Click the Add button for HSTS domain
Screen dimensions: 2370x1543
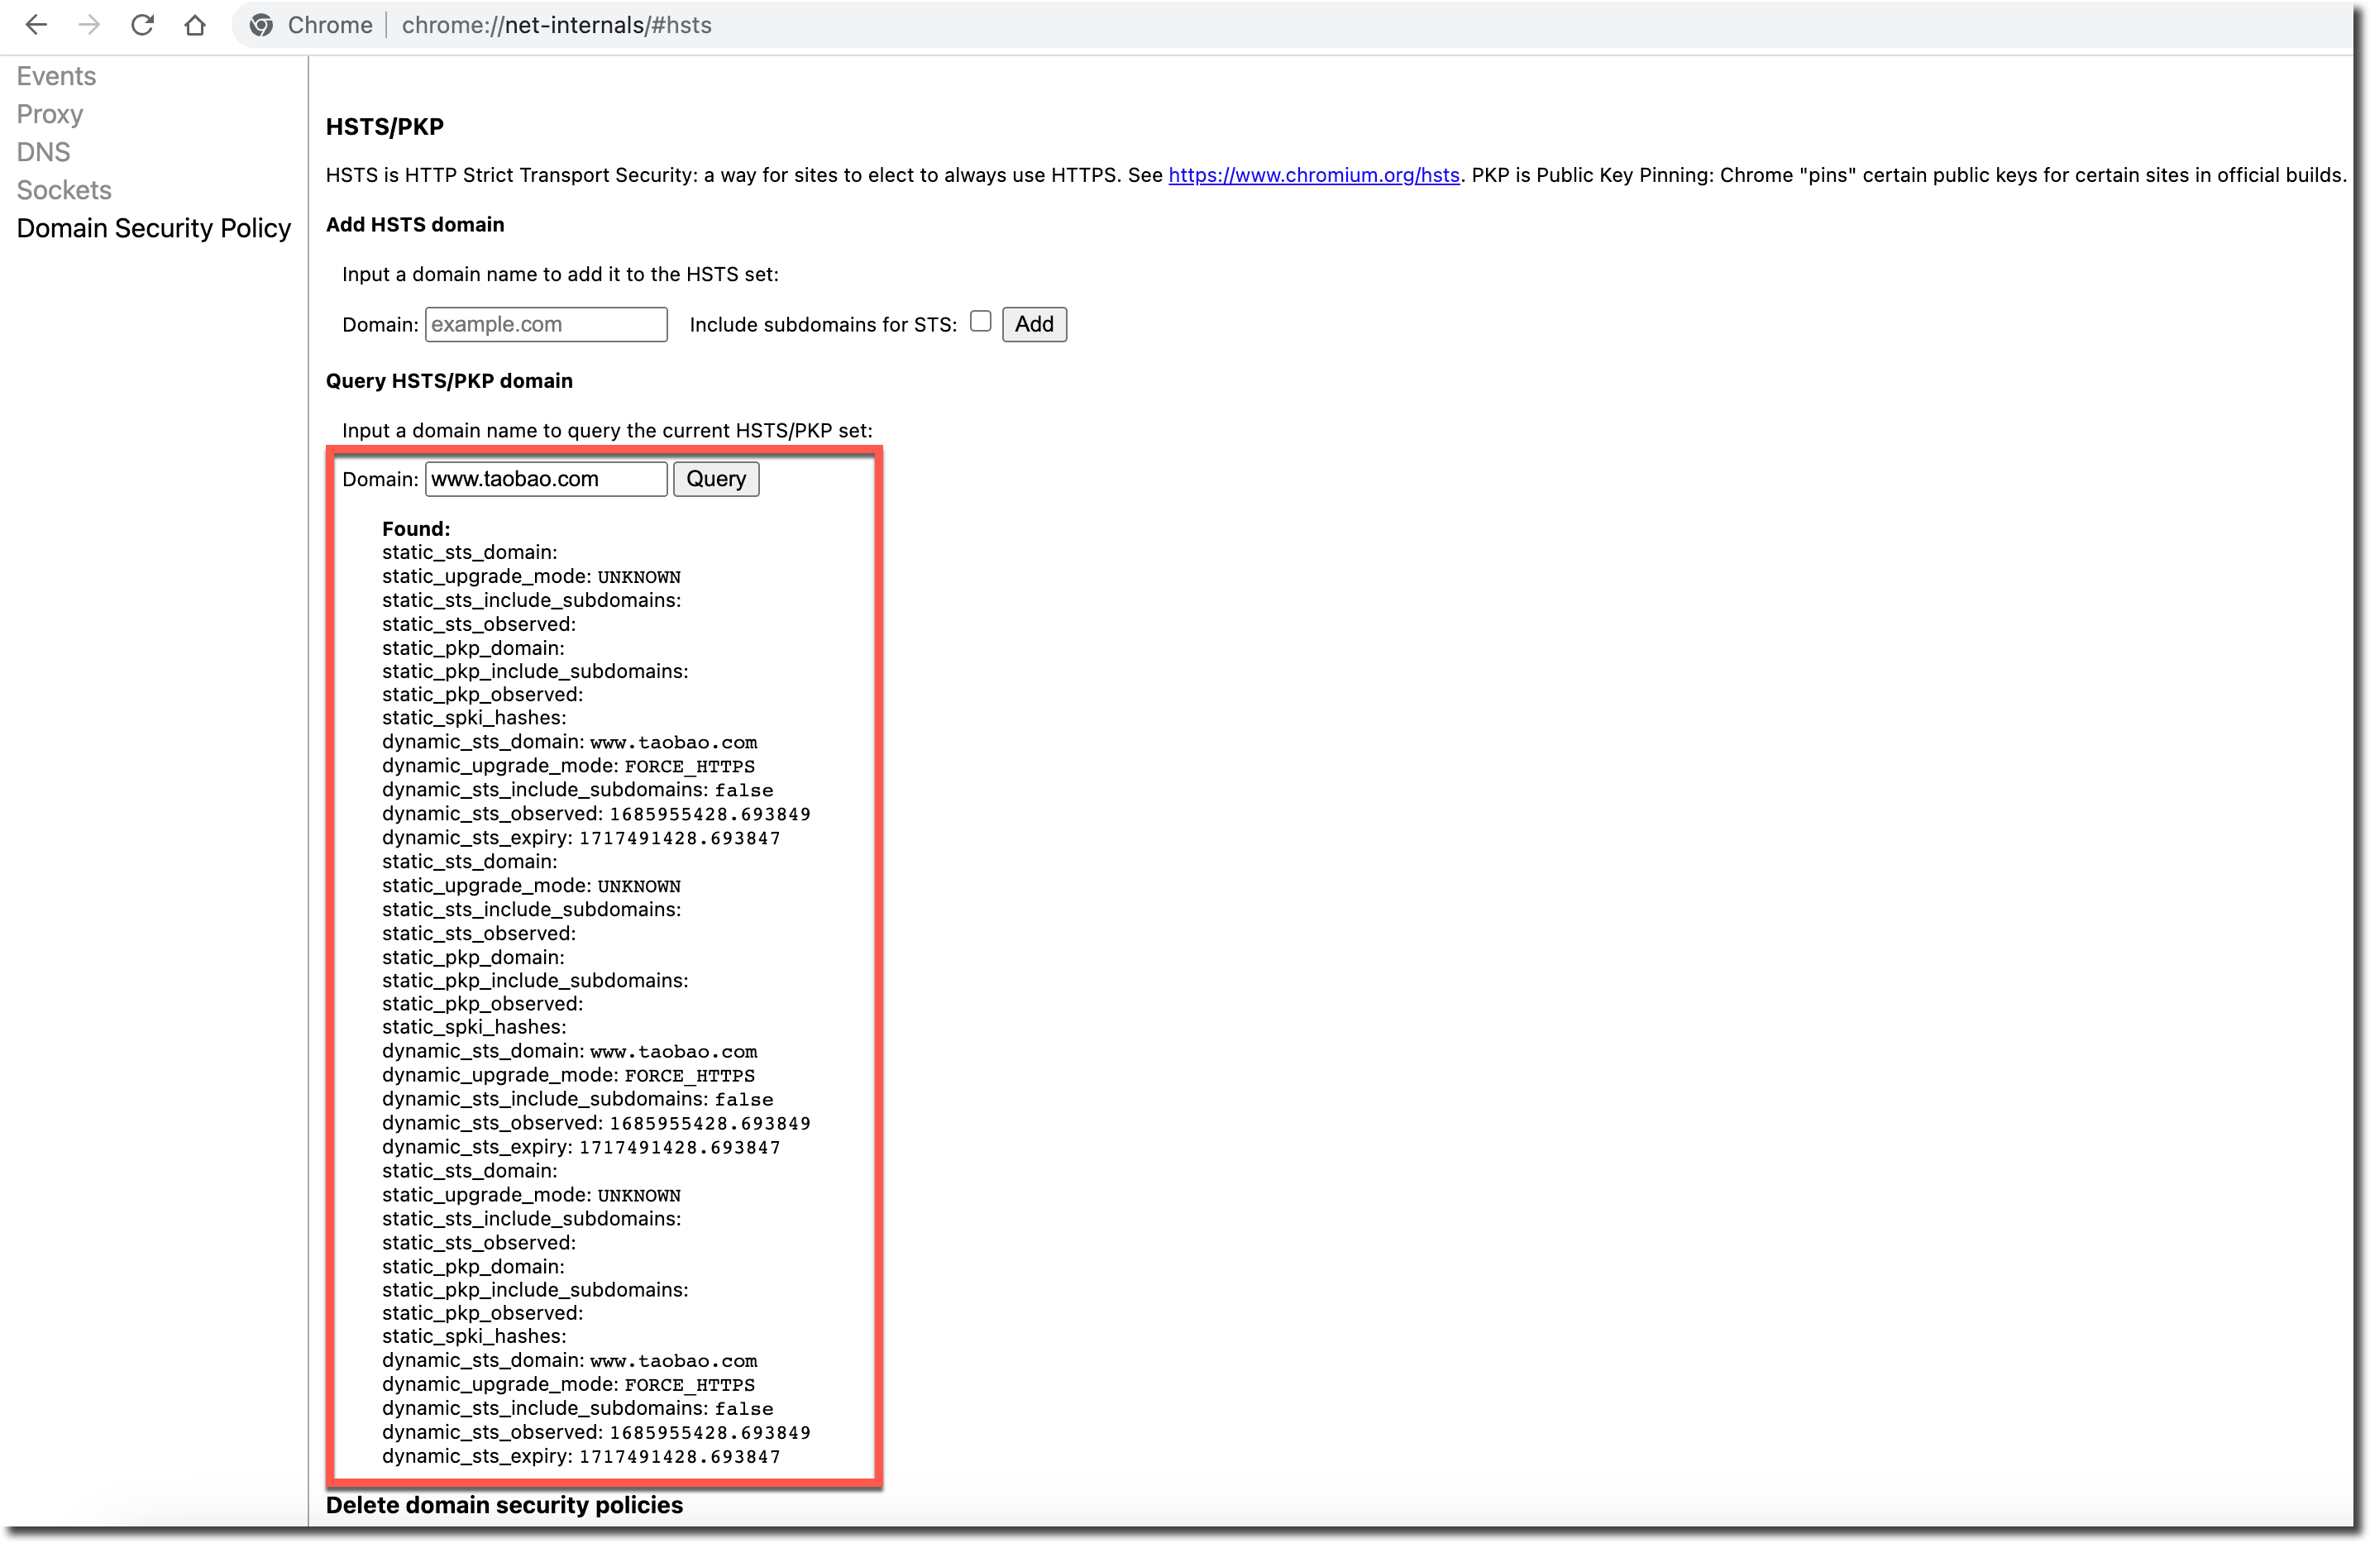tap(1034, 323)
